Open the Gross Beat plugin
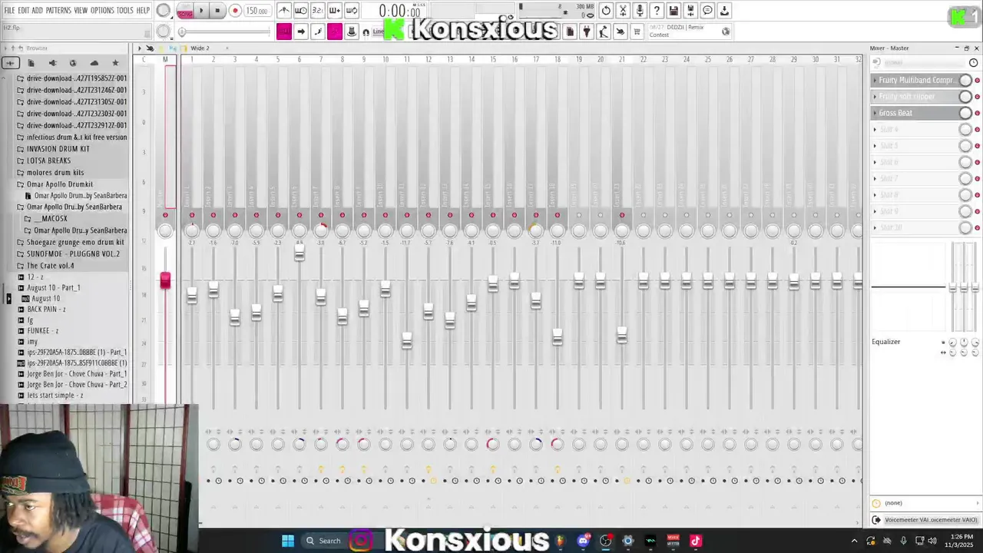Screen dimensions: 983x553 [x=896, y=113]
